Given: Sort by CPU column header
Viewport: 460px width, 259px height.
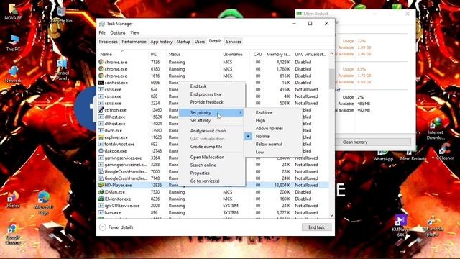Looking at the screenshot, I should (x=257, y=55).
